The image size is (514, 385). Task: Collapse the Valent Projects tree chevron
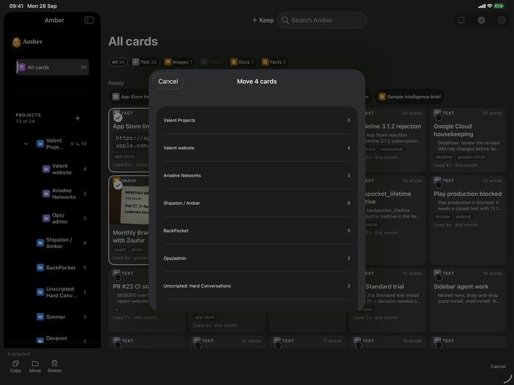(x=26, y=144)
